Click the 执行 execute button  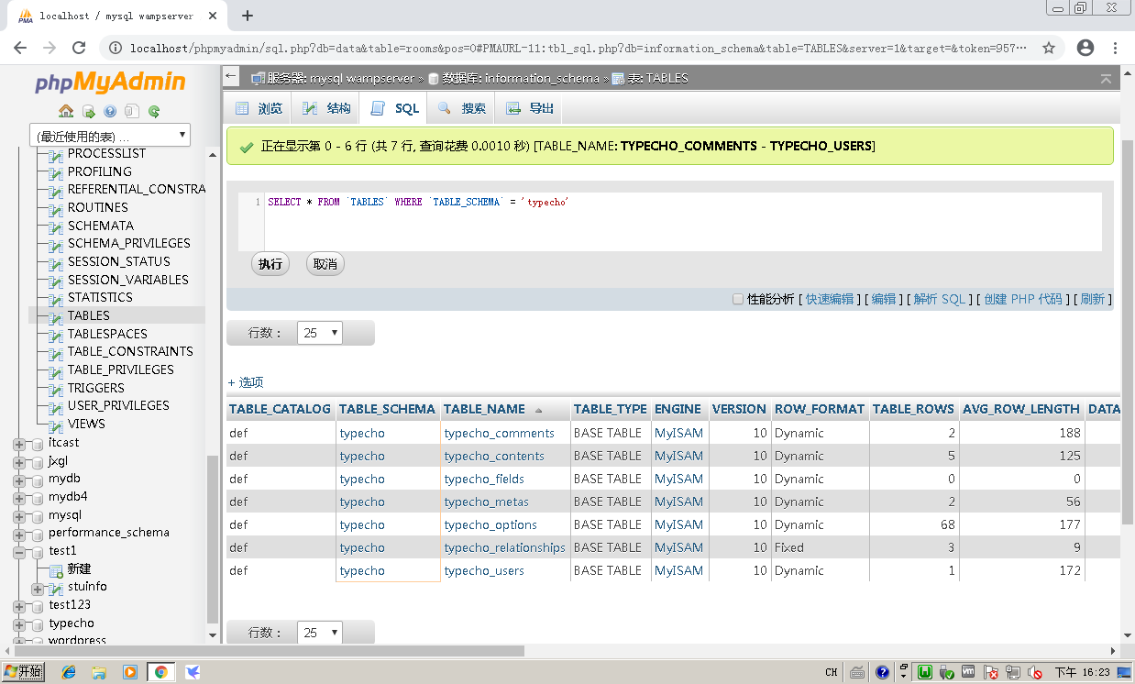[x=270, y=264]
